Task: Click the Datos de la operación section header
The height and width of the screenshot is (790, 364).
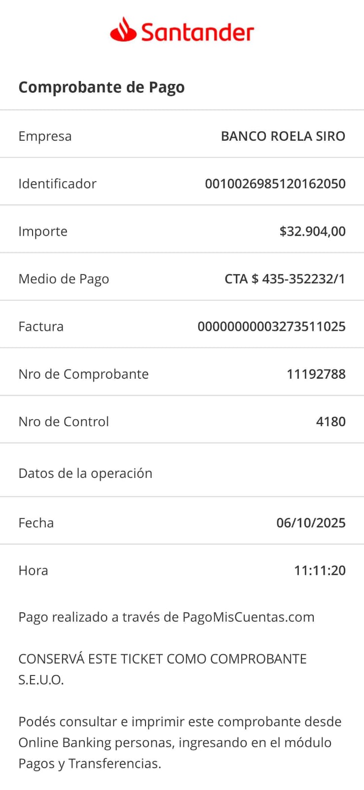Action: (85, 474)
